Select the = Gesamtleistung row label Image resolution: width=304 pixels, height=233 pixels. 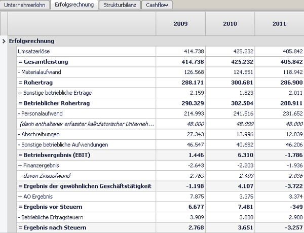[x=43, y=62]
